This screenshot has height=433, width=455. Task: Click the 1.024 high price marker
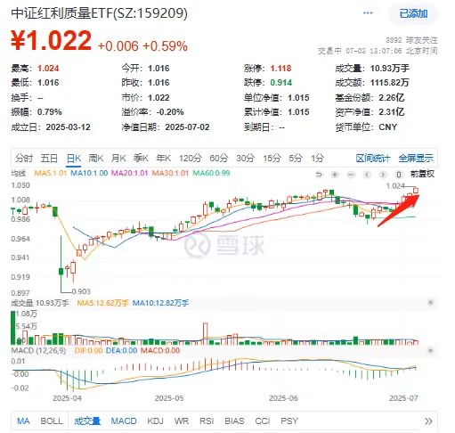[395, 186]
